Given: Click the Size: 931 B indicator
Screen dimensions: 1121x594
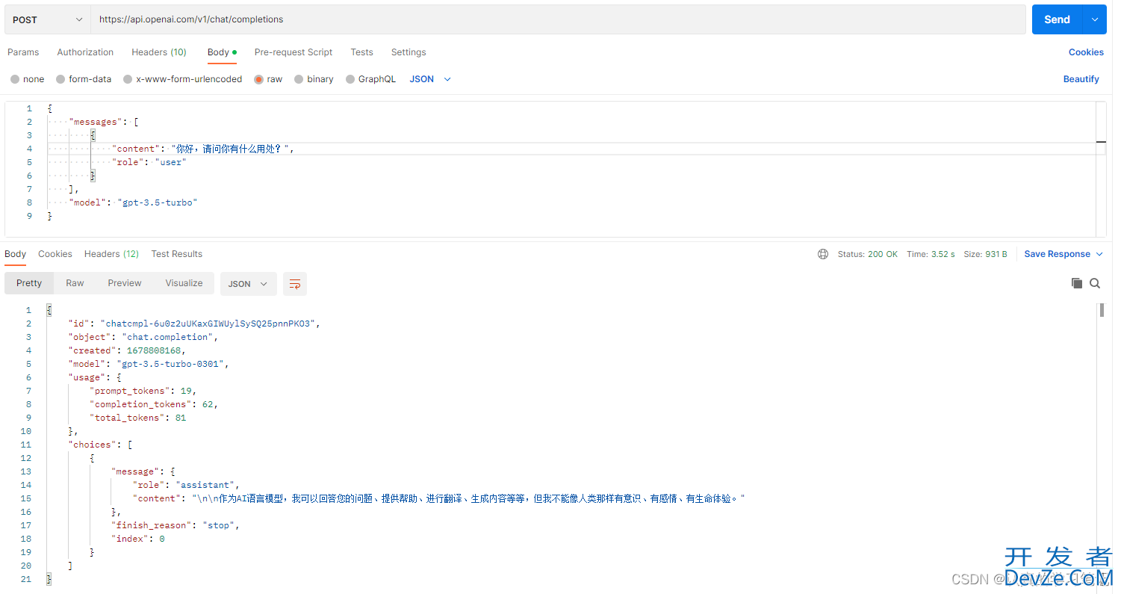Looking at the screenshot, I should coord(985,254).
